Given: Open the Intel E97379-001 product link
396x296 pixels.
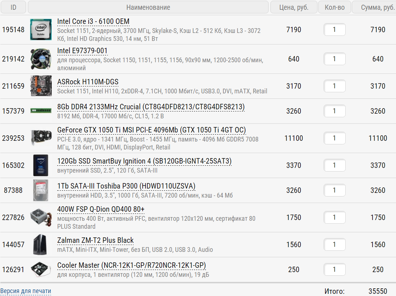Looking at the screenshot, I should (x=82, y=51).
